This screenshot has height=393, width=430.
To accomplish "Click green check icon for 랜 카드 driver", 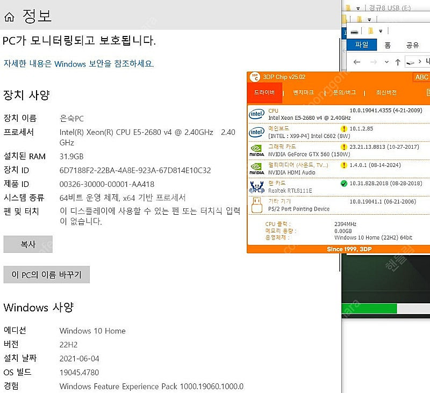I will click(343, 184).
